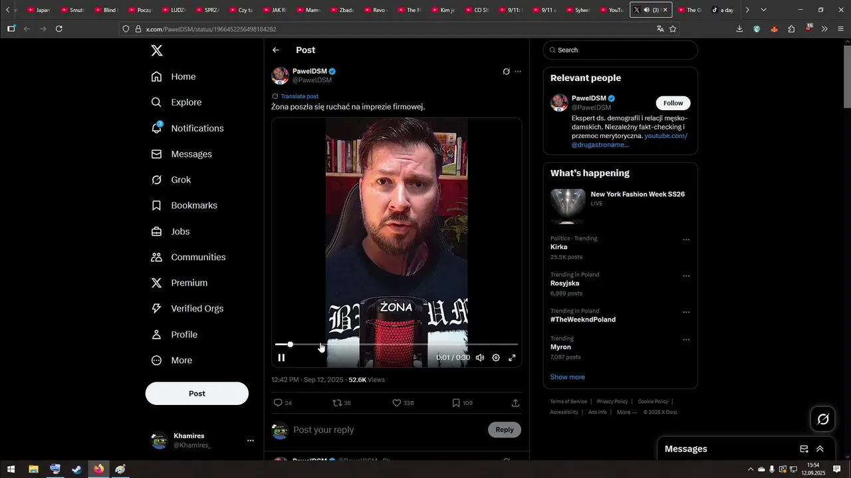The width and height of the screenshot is (851, 478).
Task: Open Home from sidebar
Action: click(x=174, y=76)
